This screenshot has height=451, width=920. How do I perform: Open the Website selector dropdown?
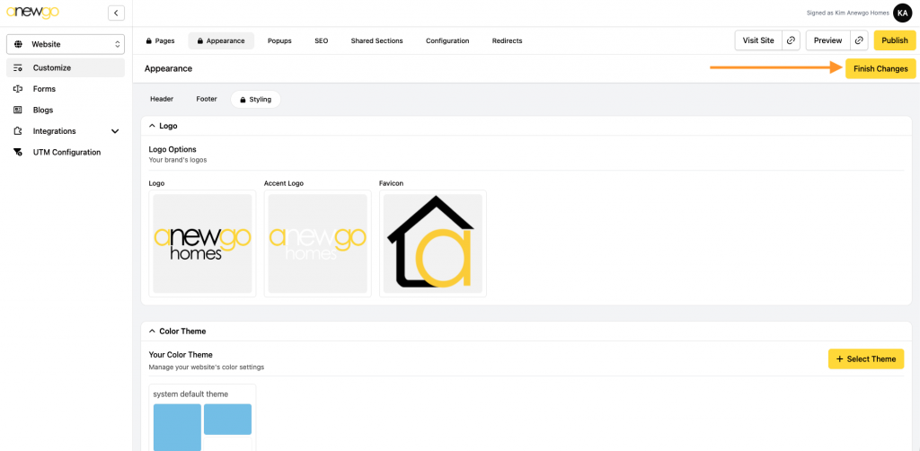(66, 44)
